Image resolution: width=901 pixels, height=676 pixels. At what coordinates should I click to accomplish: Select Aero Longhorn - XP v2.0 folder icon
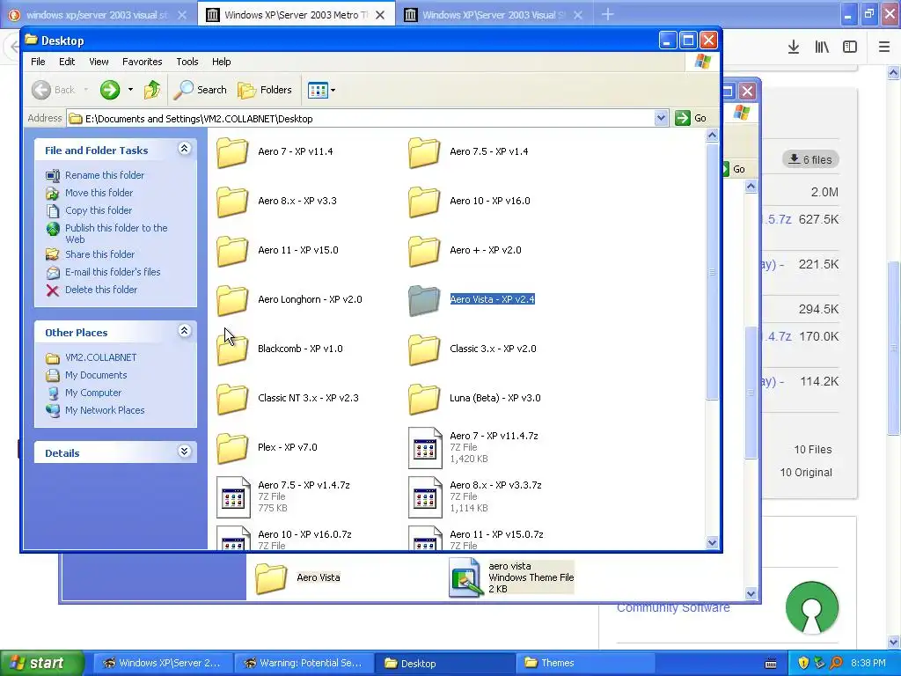[232, 300]
